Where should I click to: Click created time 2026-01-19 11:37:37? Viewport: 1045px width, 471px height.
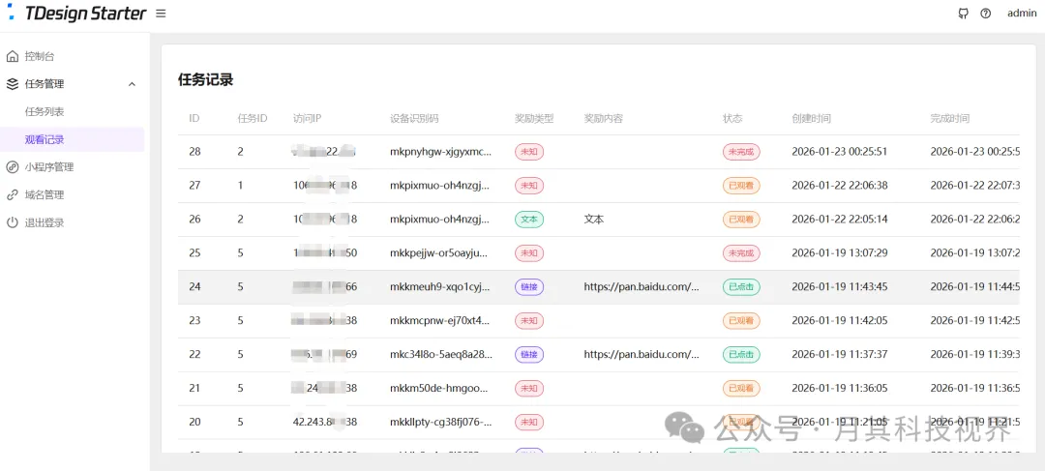pyautogui.click(x=840, y=354)
